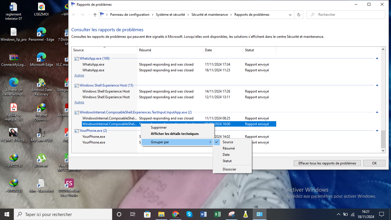Open Autres link under Windows Shell Experience Host

click(x=79, y=102)
